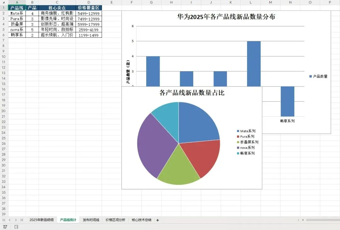
Task: Select the tallest bar in the bar chart
Action: [x=254, y=64]
